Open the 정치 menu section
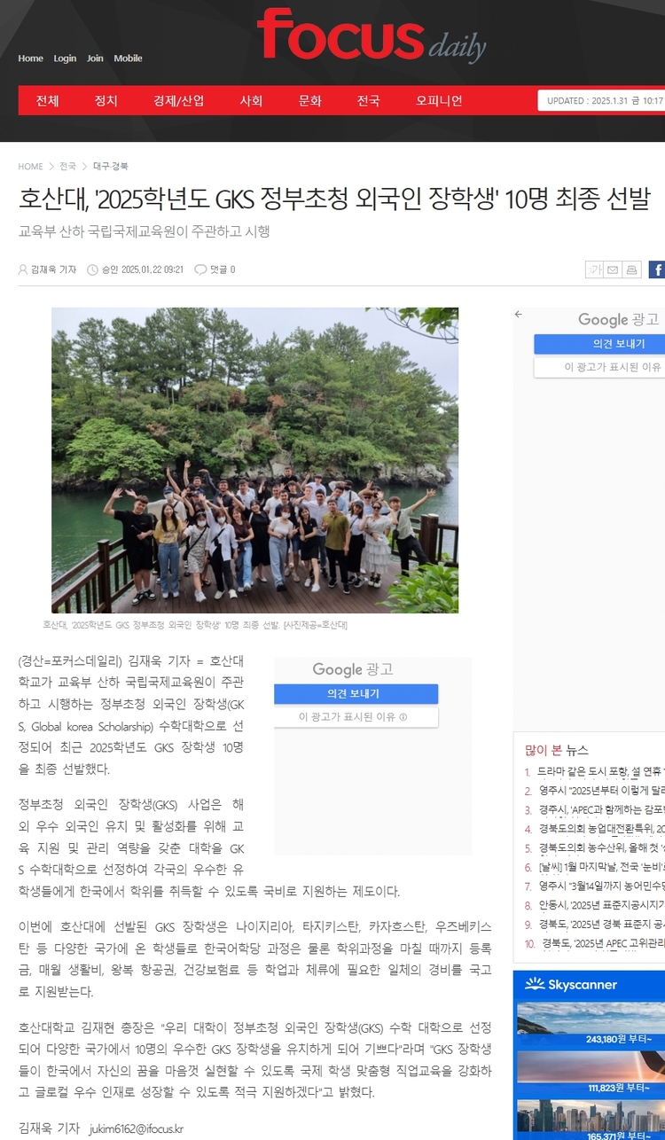This screenshot has height=1140, width=665. [x=106, y=101]
